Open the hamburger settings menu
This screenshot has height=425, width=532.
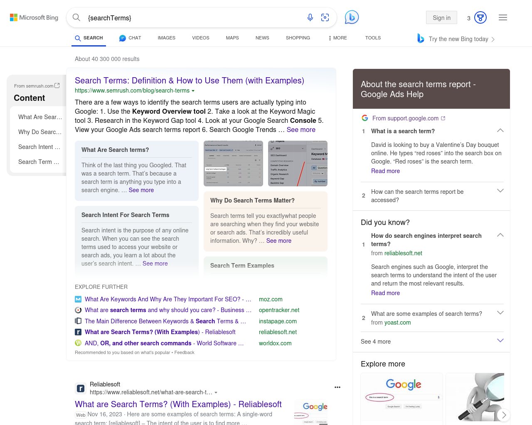point(503,17)
